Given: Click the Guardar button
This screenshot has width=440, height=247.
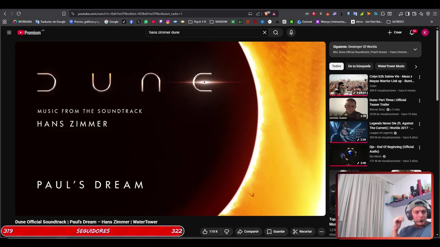Looking at the screenshot, I should [x=276, y=232].
